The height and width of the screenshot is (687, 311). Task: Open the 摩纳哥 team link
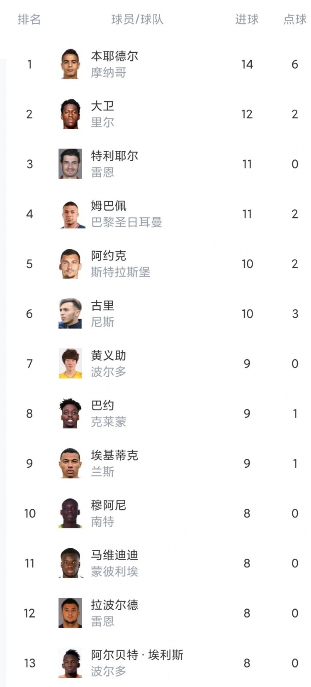point(109,73)
